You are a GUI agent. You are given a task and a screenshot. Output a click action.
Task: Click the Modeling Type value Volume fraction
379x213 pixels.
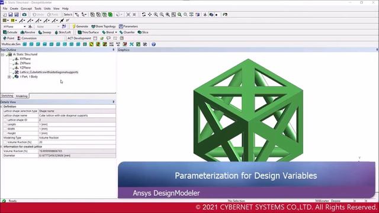[77, 138]
